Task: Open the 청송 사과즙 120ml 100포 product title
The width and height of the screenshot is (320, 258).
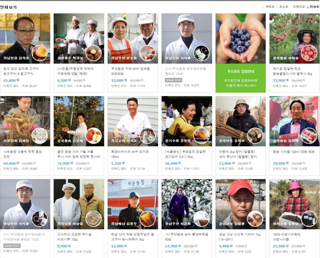Action: (294, 152)
